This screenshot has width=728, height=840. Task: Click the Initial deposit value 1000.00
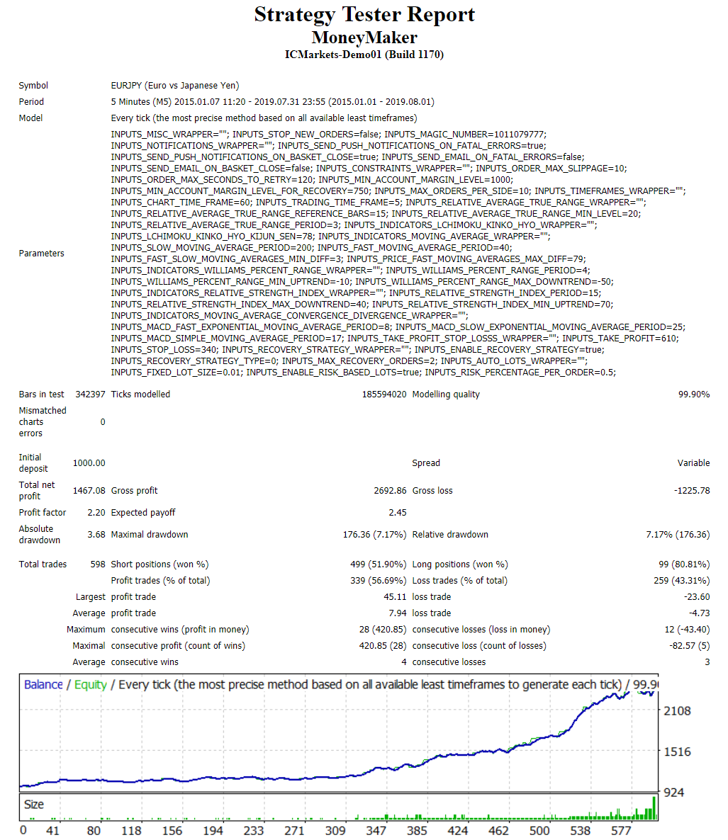[89, 463]
